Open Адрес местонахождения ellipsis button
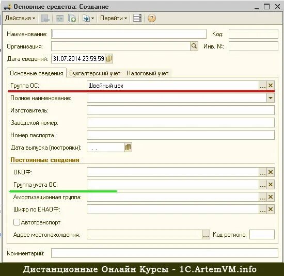Image resolution: width=284 pixels, height=276 pixels. pos(206,235)
